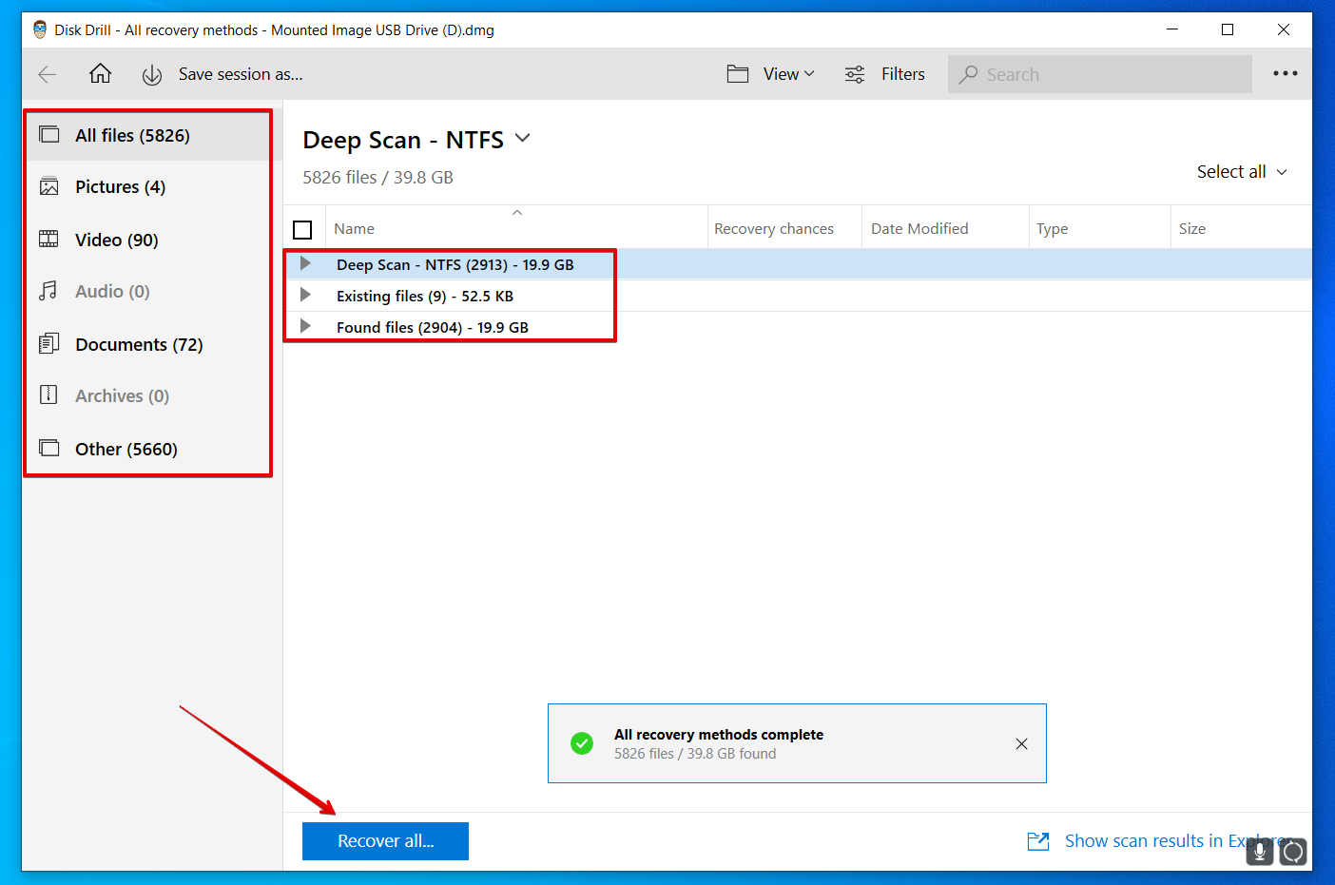Click the Filters label
Viewport: 1335px width, 885px height.
(902, 74)
